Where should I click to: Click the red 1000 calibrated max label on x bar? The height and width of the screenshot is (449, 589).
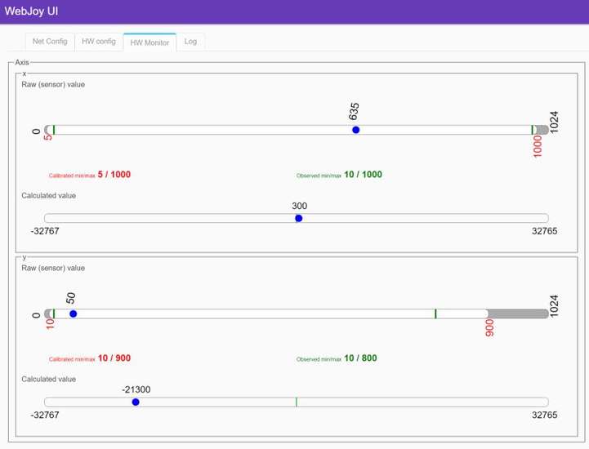click(x=538, y=146)
